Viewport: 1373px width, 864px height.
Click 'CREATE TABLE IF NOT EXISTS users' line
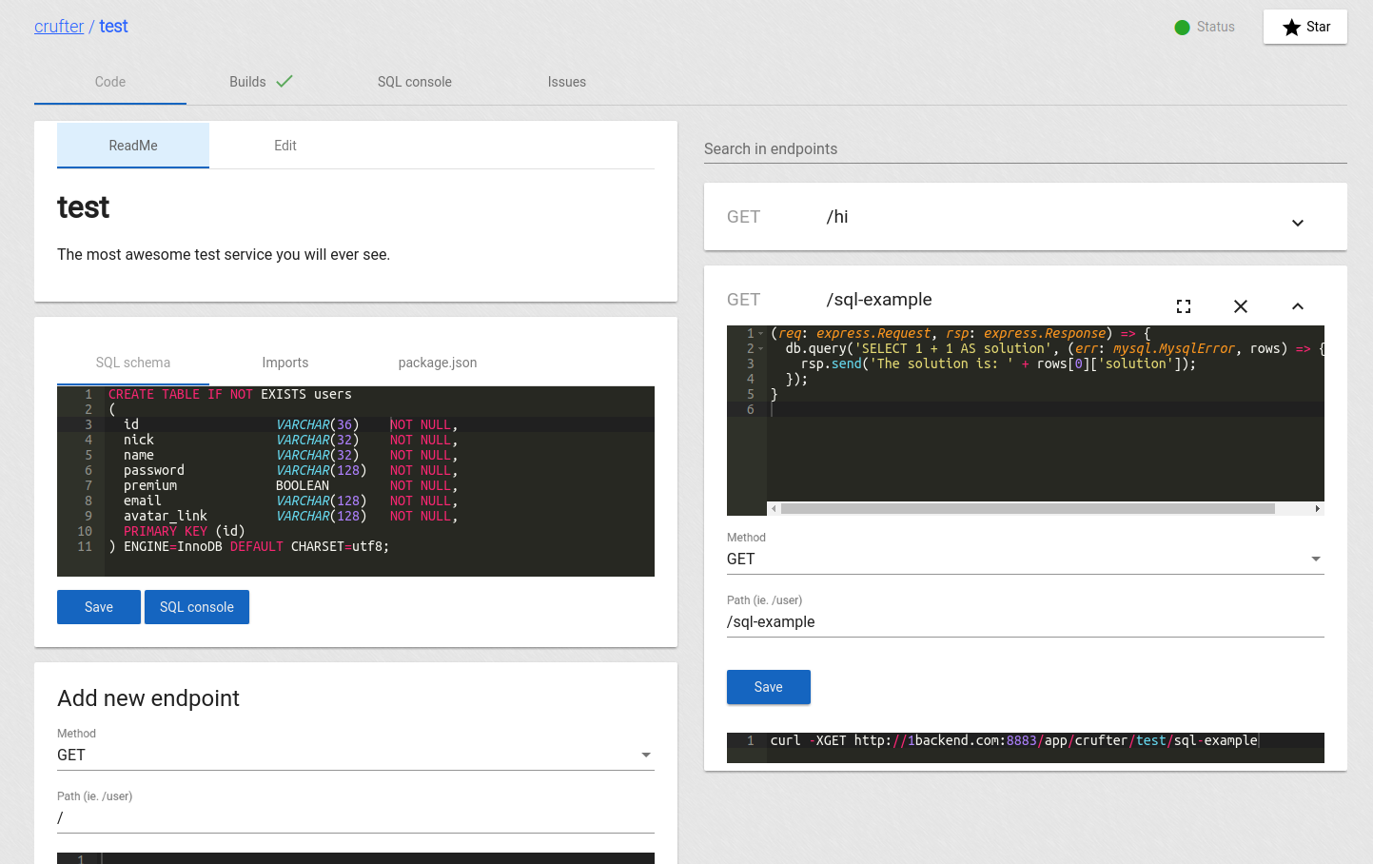(x=230, y=395)
